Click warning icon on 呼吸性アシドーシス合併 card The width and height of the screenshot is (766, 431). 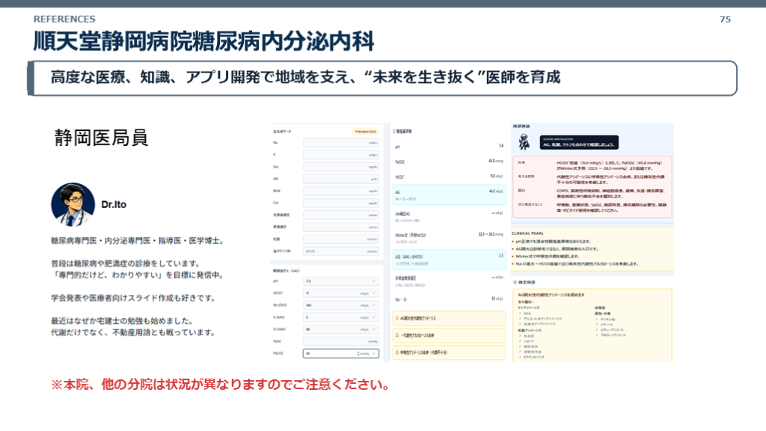coord(396,352)
